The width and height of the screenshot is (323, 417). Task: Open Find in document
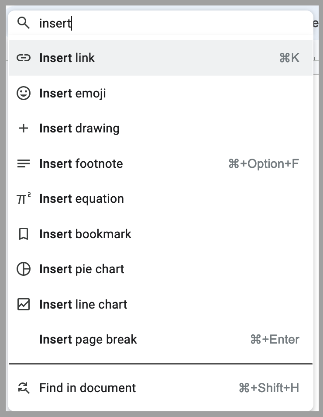tap(87, 388)
